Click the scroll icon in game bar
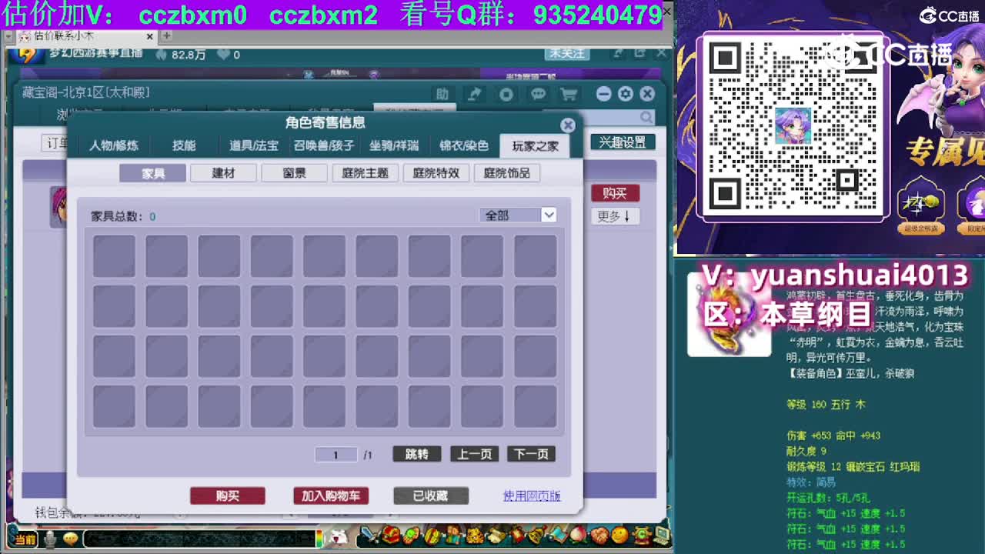 (x=496, y=535)
